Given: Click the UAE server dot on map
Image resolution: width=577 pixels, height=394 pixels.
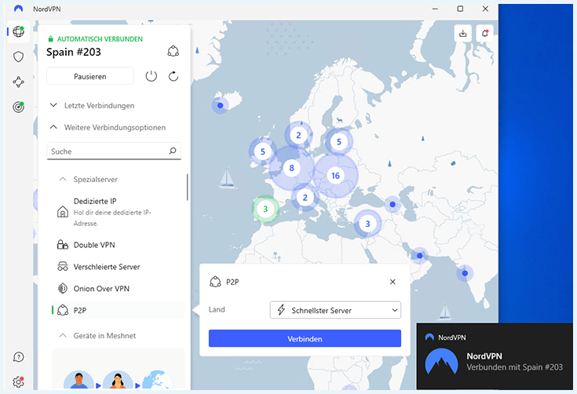Looking at the screenshot, I should click(x=419, y=255).
